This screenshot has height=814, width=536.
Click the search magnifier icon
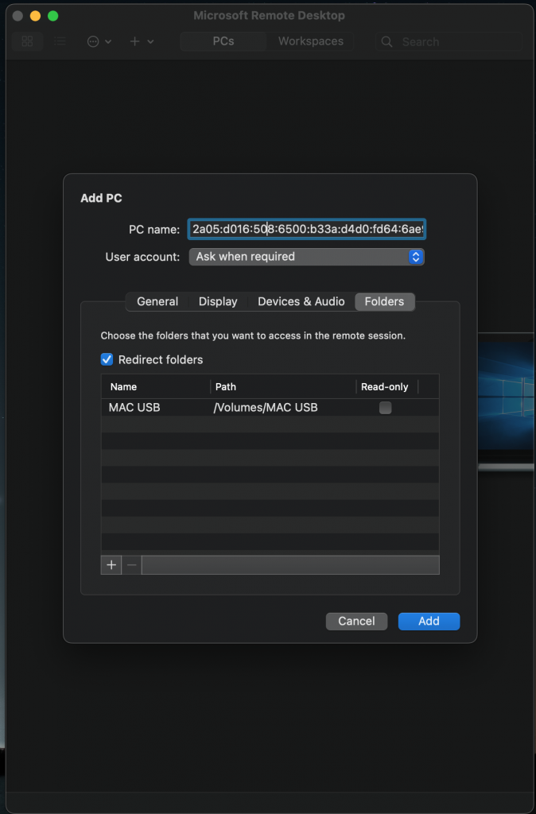(386, 41)
